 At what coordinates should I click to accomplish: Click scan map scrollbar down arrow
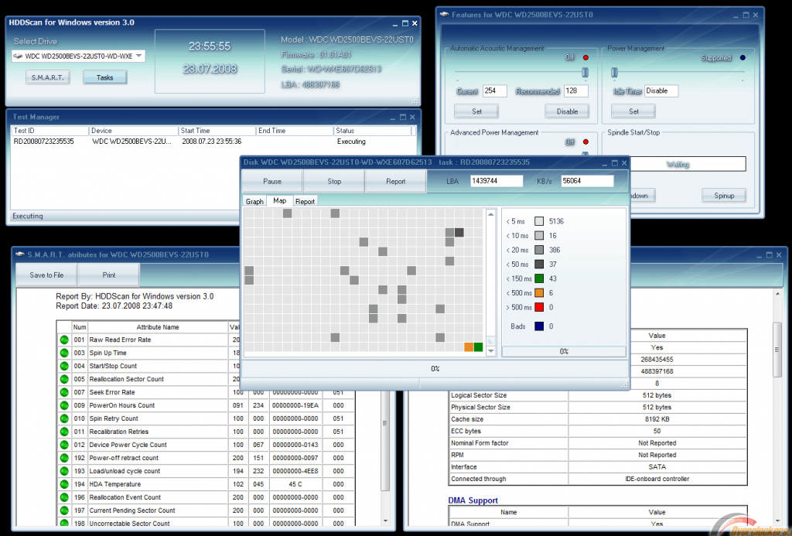(x=490, y=350)
